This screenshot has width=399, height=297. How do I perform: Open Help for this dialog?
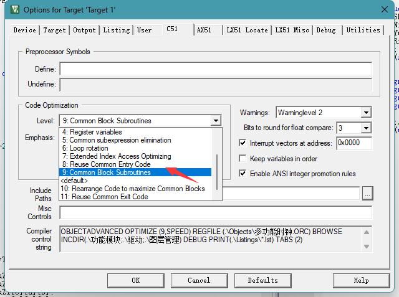coord(361,280)
